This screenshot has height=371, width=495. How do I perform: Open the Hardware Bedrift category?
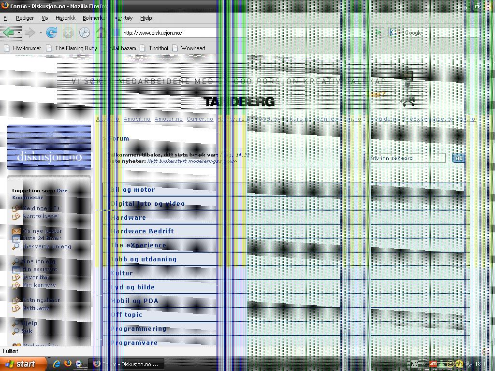click(142, 231)
